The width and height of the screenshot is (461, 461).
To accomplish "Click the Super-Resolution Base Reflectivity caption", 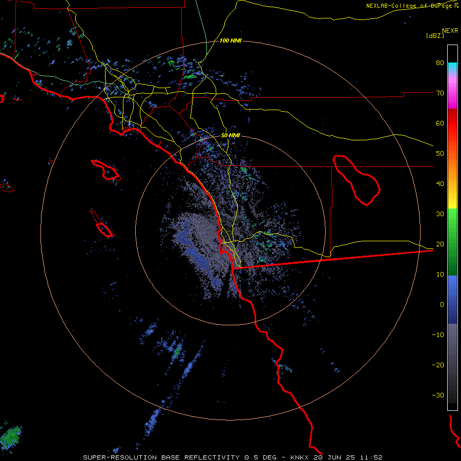I will [x=233, y=457].
